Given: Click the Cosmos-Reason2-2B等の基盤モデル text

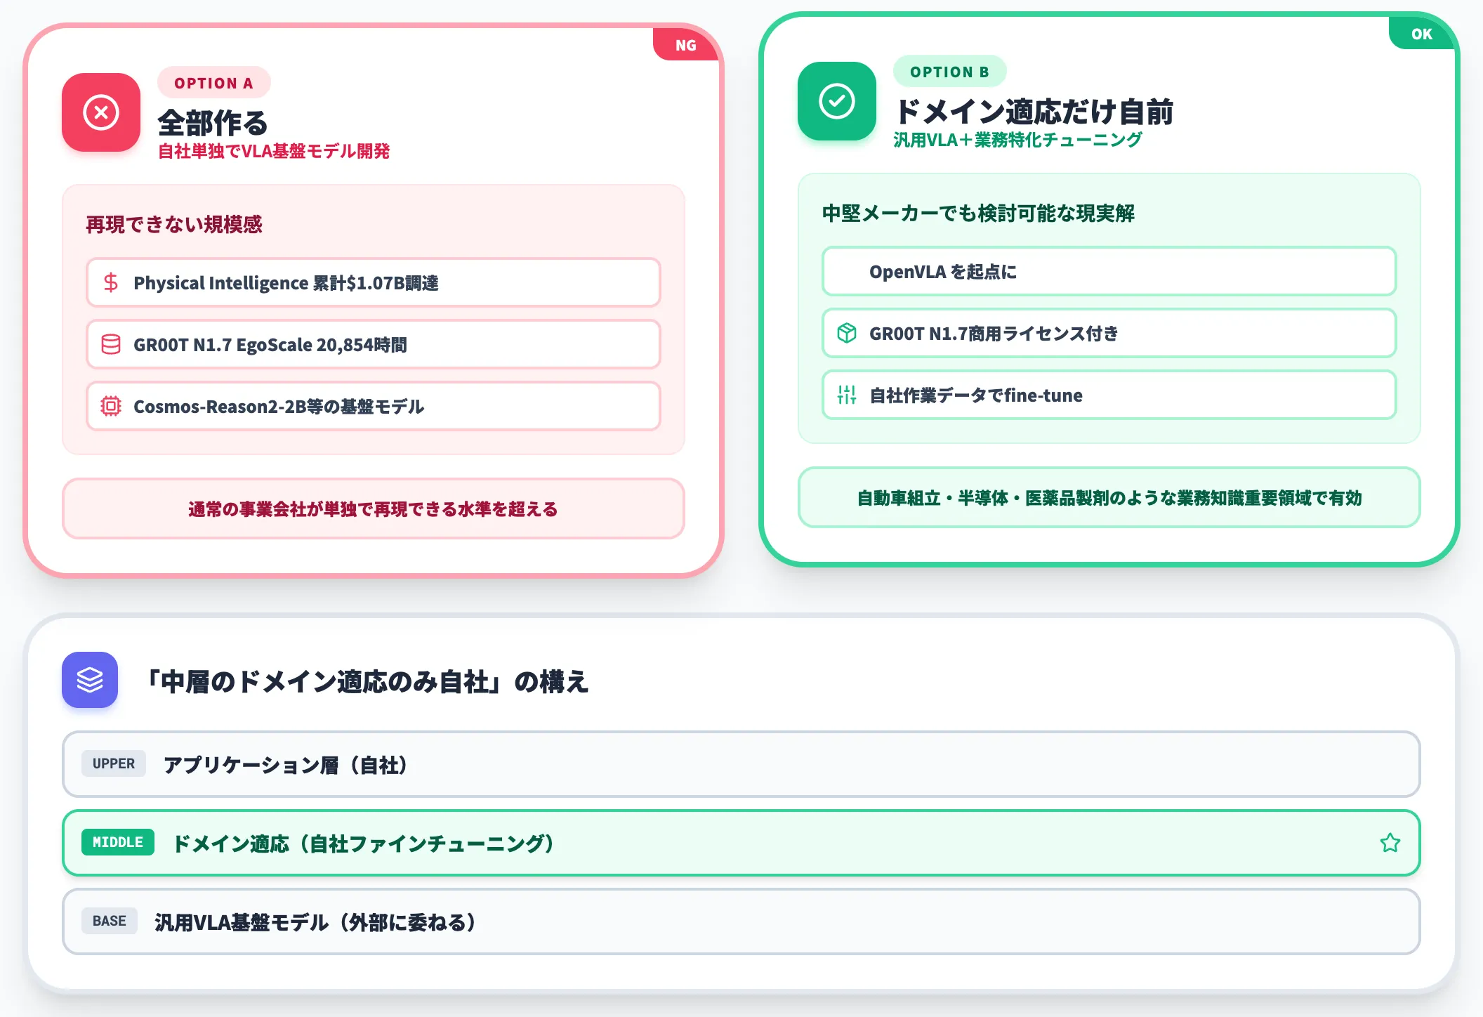Looking at the screenshot, I should 279,407.
